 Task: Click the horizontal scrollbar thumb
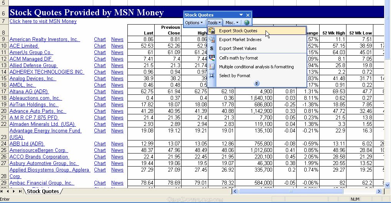coord(291,191)
